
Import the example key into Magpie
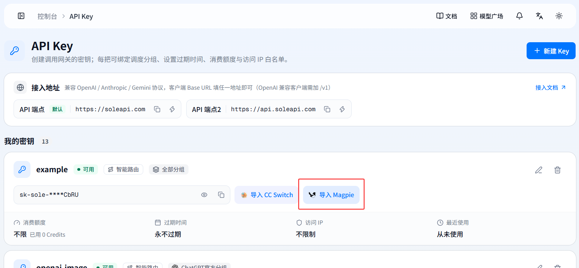(331, 195)
